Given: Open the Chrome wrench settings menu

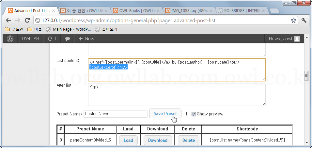Looking at the screenshot, I should pos(304,20).
